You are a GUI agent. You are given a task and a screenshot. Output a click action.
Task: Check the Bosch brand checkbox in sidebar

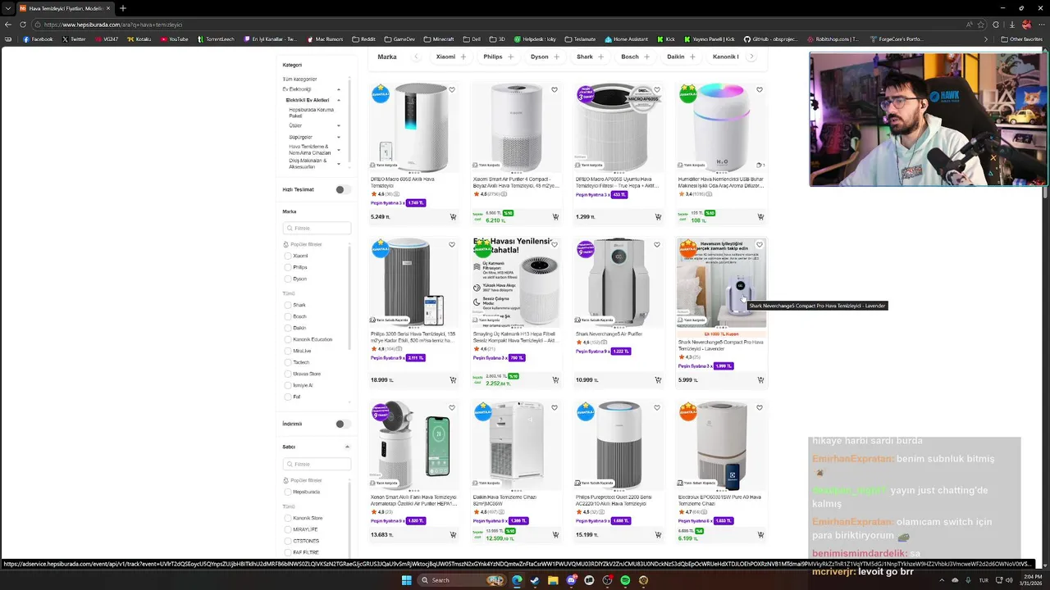point(287,316)
